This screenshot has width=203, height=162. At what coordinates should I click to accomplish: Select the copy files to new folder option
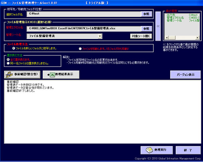pyautogui.click(x=13, y=48)
